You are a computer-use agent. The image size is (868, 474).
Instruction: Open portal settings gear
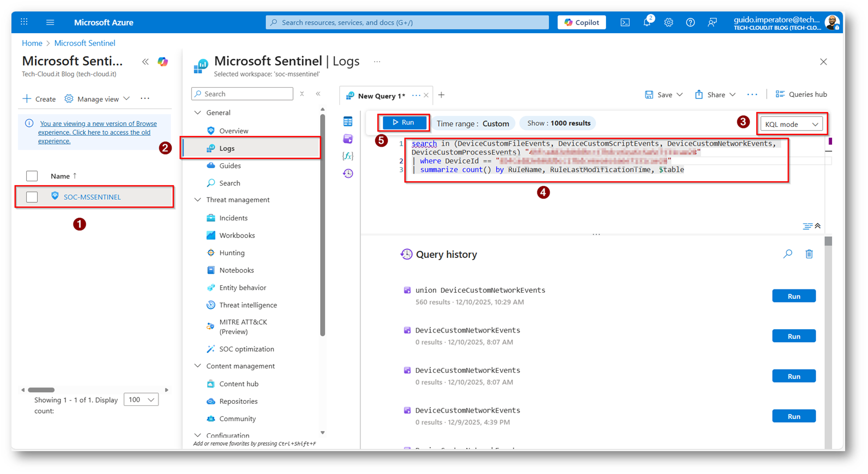(x=669, y=22)
